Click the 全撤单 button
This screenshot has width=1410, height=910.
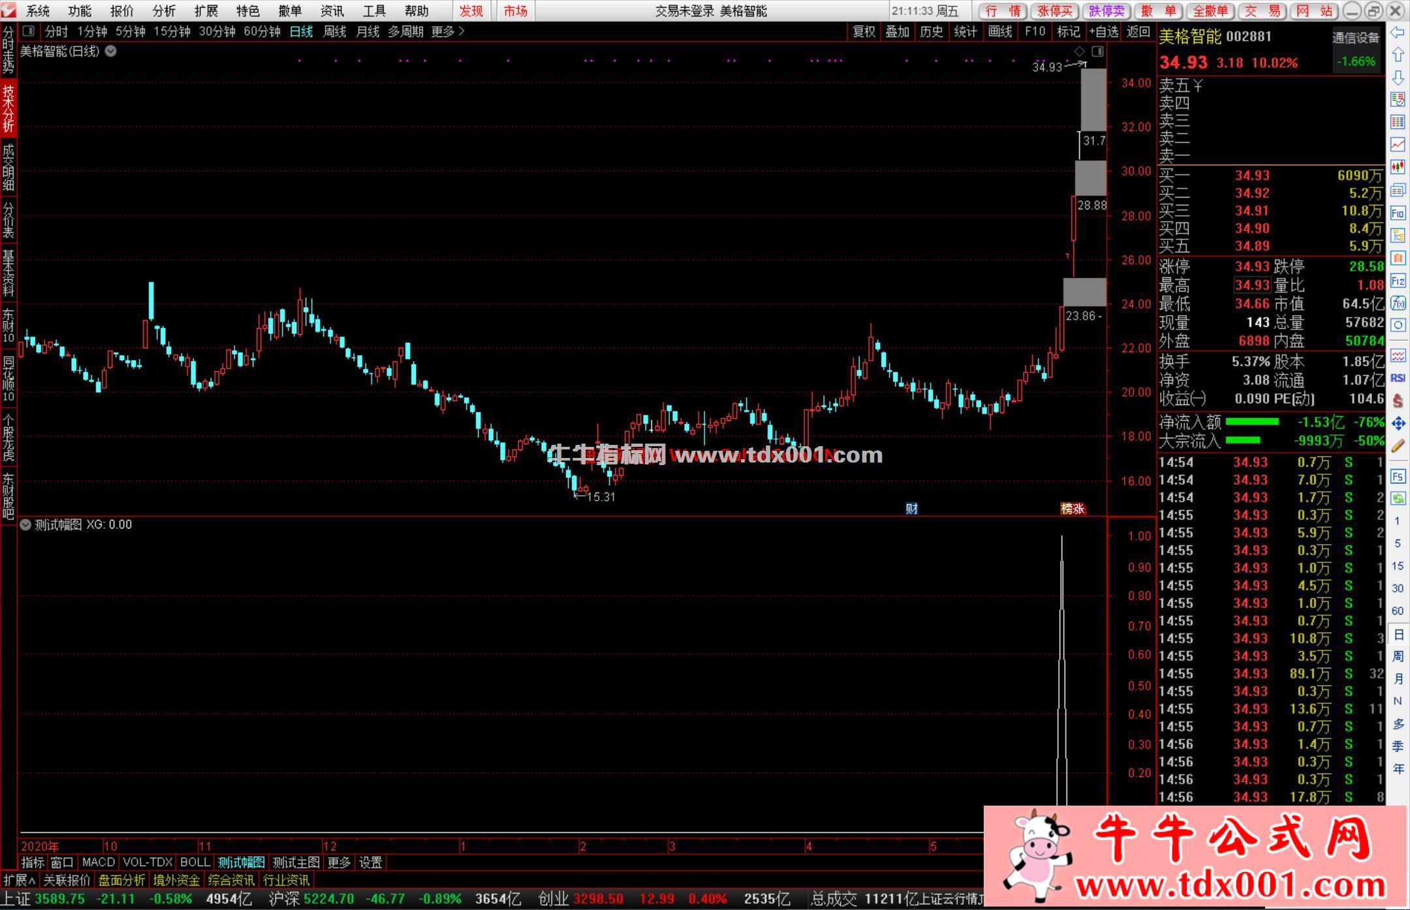(1210, 11)
